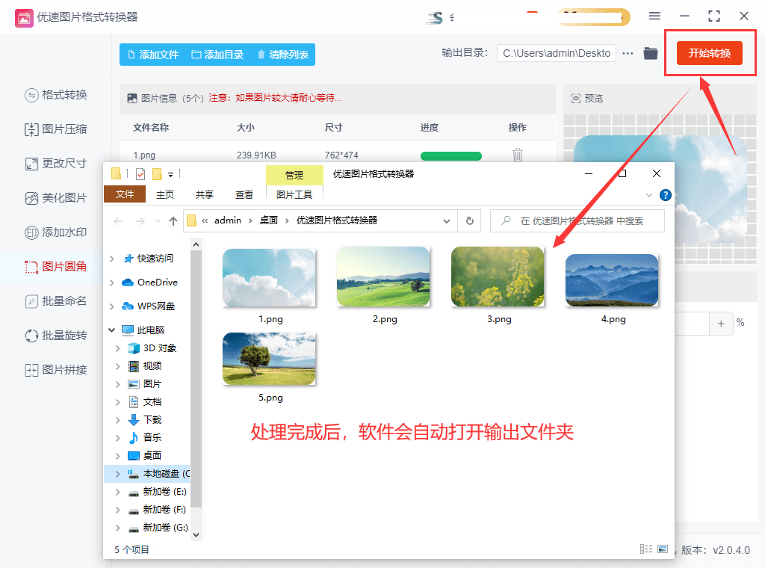Expand the Explorer ribbon chevron
This screenshot has width=765, height=568.
649,195
